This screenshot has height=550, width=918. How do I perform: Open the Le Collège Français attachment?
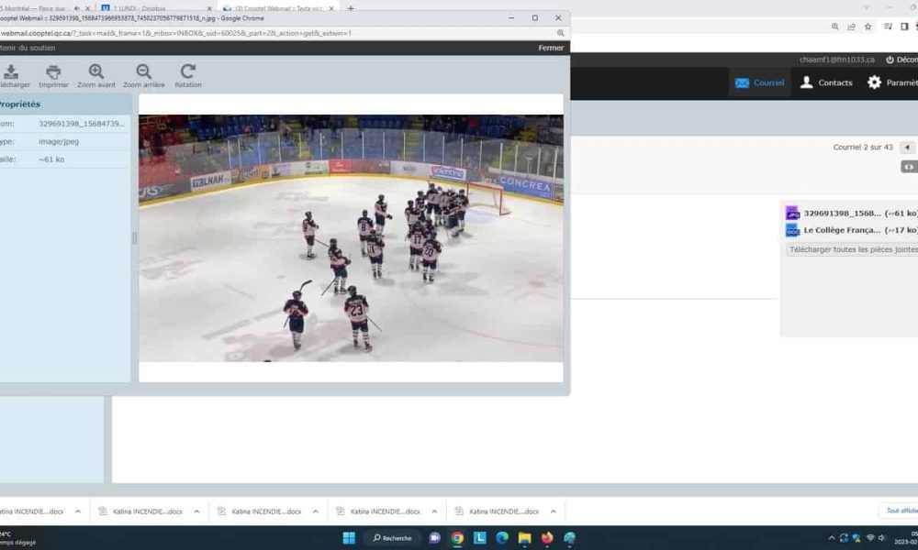coord(842,230)
